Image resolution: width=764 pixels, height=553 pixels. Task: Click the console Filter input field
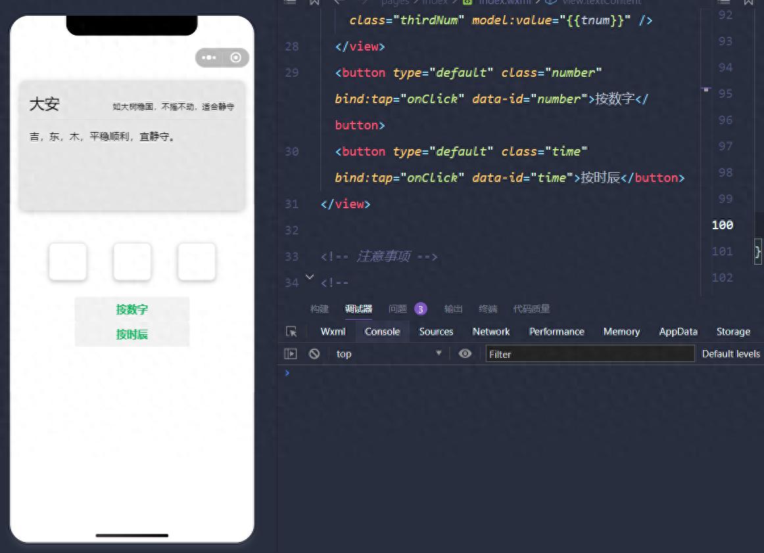590,354
